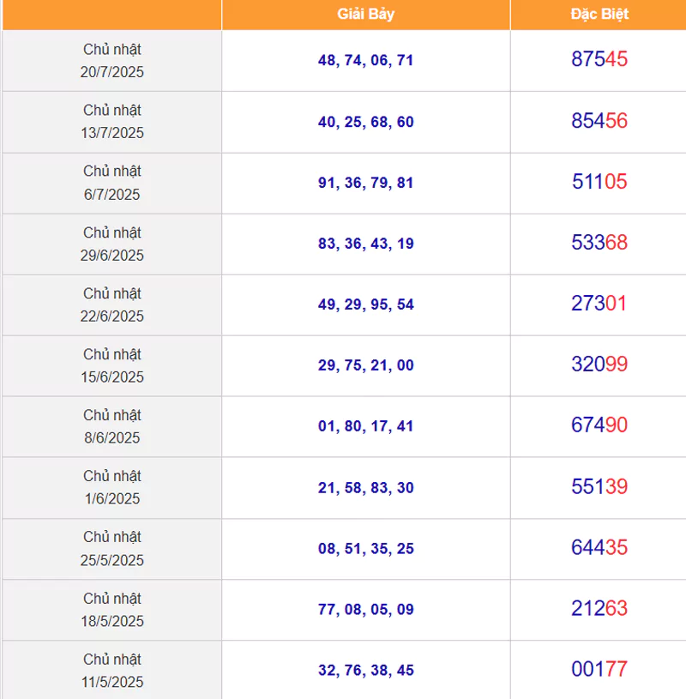Click Giải Bảy numbers 01, 80, 17, 41

365,426
